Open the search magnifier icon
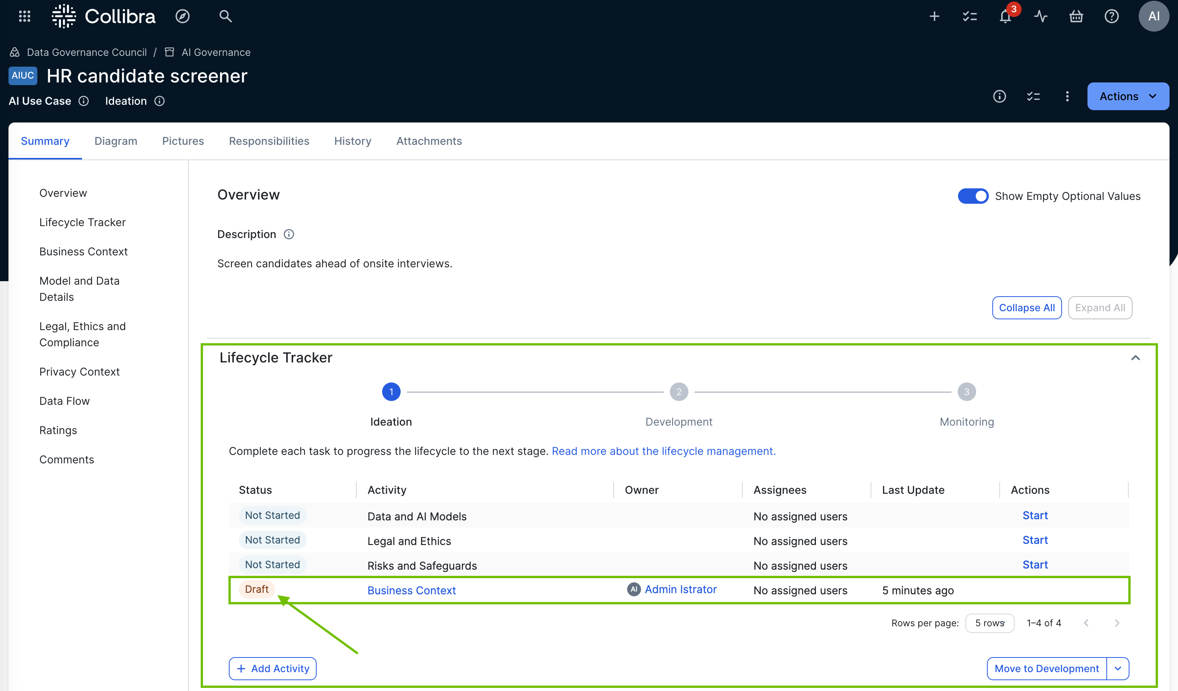Viewport: 1178px width, 691px height. pos(225,16)
